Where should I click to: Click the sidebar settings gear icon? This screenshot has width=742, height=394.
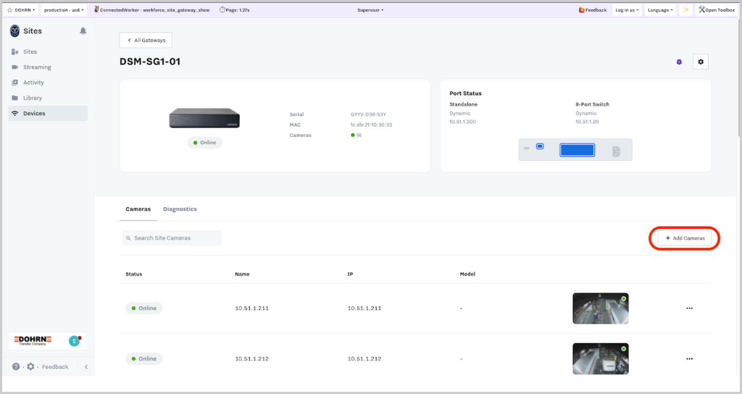coord(31,367)
